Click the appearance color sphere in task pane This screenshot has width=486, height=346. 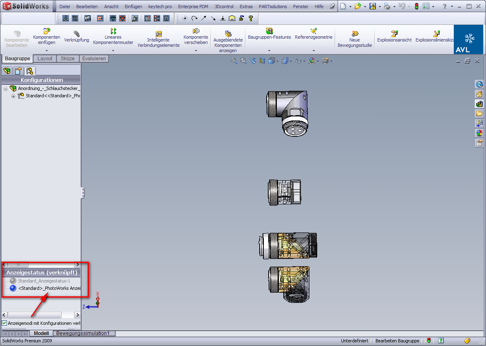tap(479, 133)
